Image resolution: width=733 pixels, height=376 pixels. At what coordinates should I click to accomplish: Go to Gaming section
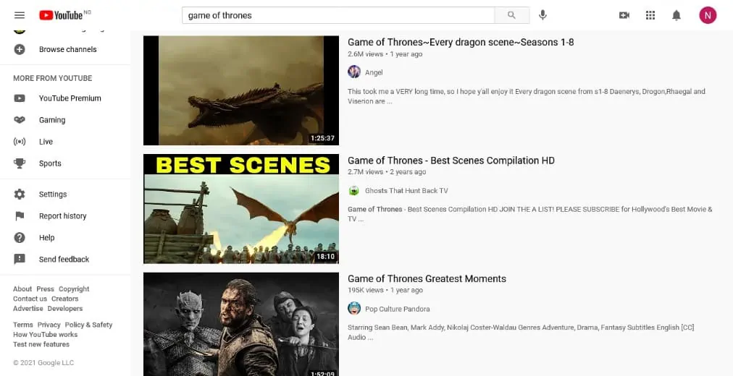(x=65, y=120)
